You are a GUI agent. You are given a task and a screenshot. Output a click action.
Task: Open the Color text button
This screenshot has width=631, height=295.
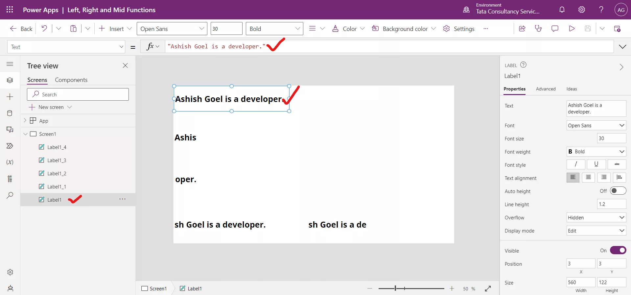tap(348, 29)
